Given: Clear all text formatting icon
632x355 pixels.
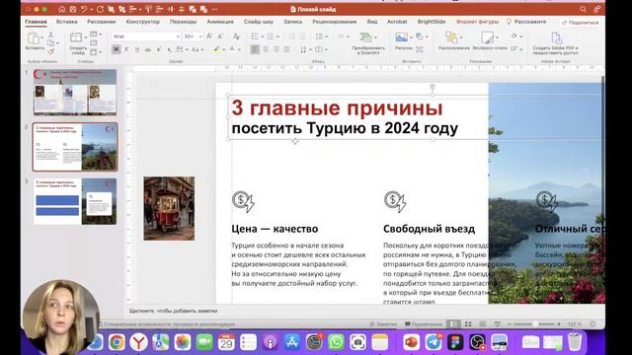Looking at the screenshot, I should tap(237, 36).
